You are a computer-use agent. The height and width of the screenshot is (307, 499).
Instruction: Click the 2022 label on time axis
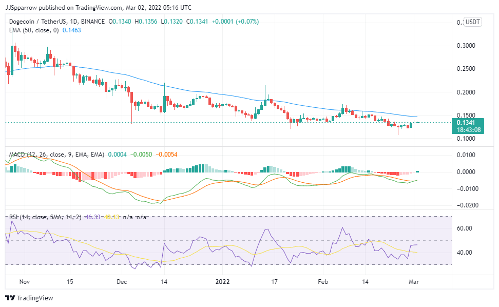[222, 282]
